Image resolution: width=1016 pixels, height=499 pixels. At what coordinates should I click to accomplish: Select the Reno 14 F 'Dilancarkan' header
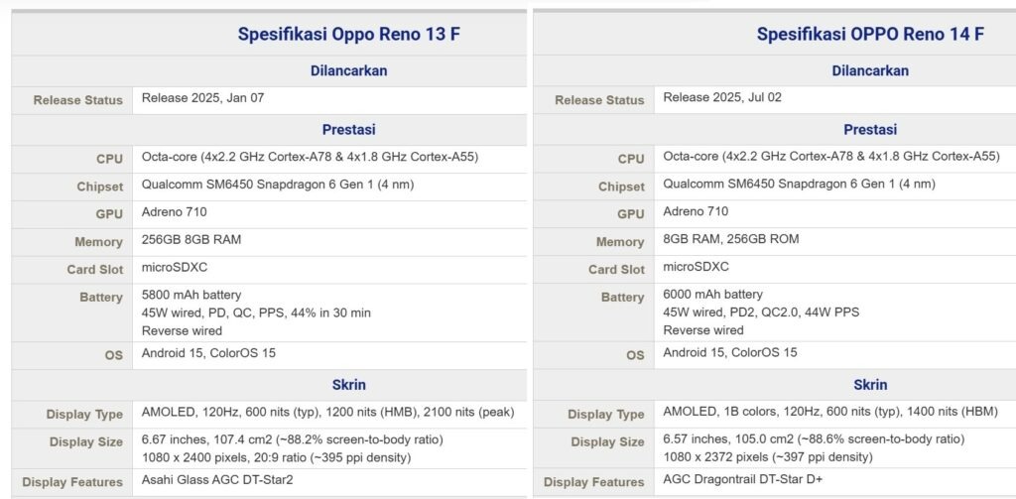tap(870, 70)
